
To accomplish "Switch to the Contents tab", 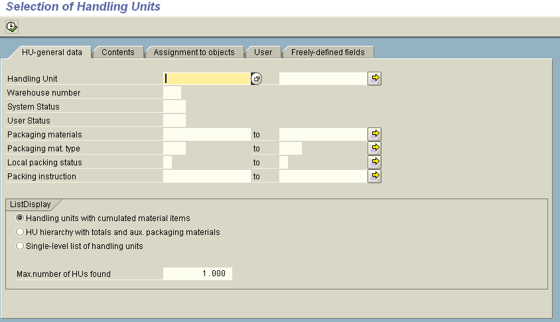I will click(118, 52).
